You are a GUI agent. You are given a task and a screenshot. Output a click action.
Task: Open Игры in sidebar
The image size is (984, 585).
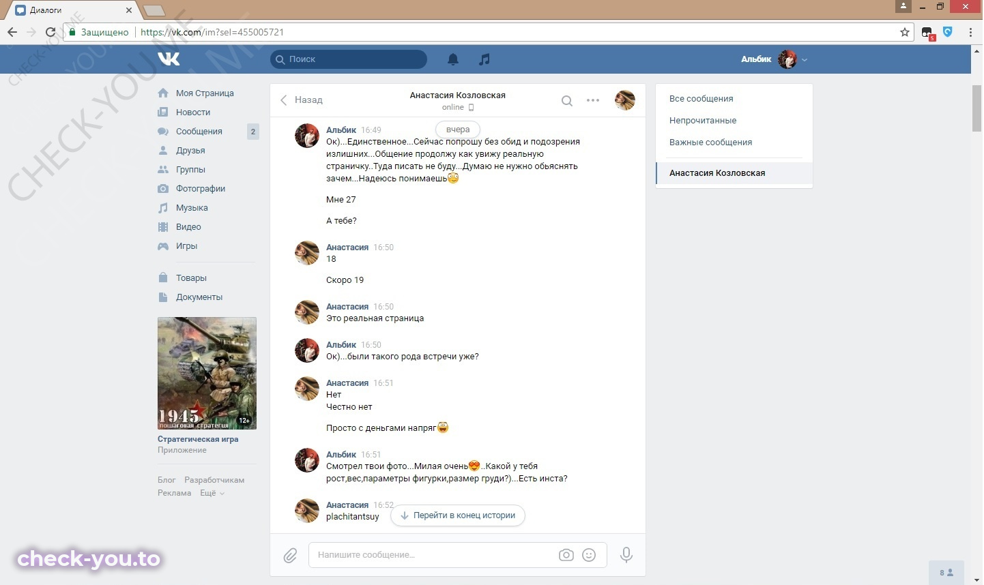186,245
